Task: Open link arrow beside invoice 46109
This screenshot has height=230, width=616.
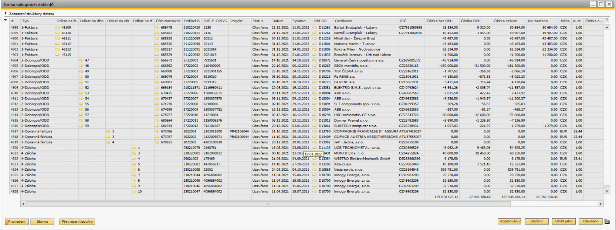Action: pos(57,28)
